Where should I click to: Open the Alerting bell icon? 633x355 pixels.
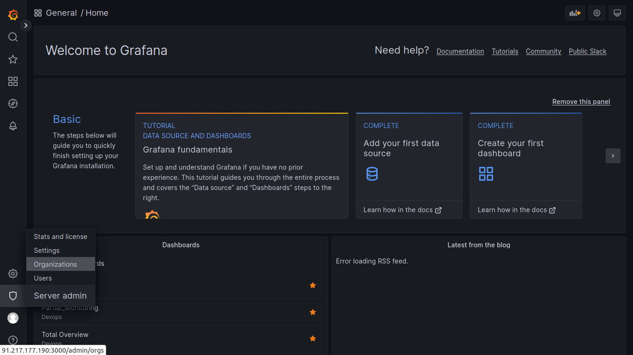(13, 126)
